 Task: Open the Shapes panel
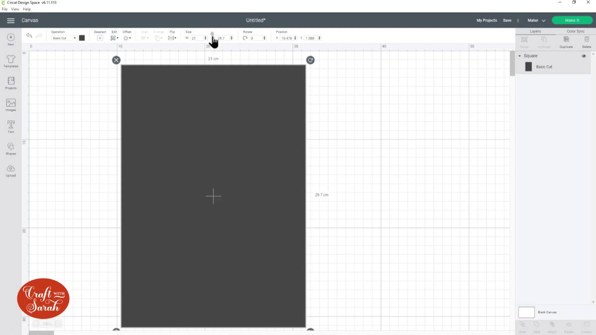click(x=10, y=148)
